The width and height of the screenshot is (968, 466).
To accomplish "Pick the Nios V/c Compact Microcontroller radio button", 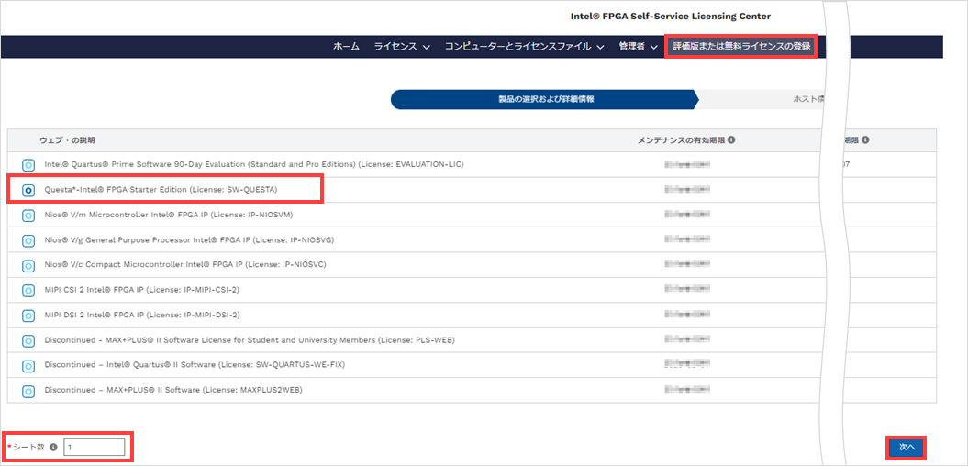I will (28, 265).
